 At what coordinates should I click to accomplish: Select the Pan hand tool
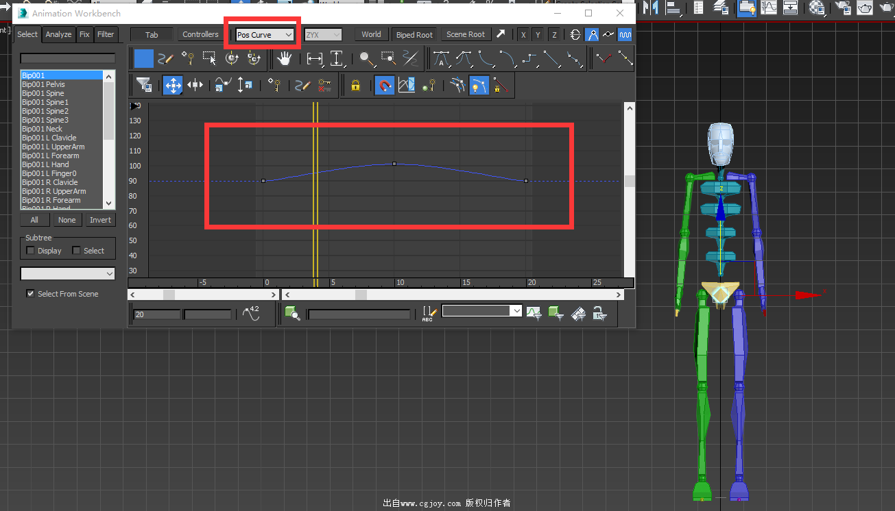(284, 59)
